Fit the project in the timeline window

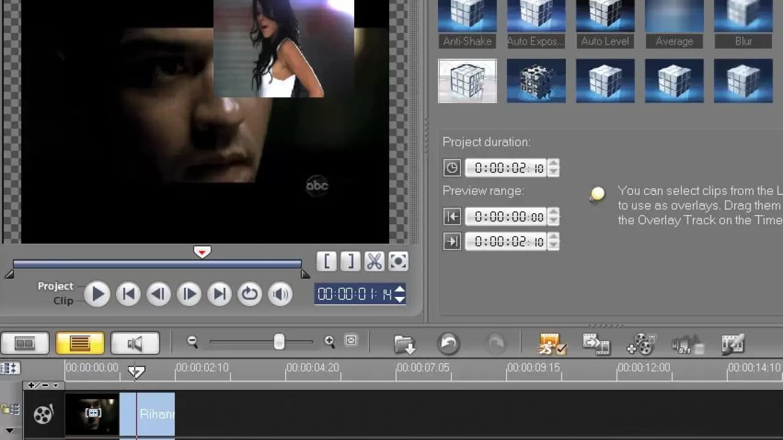coord(351,341)
